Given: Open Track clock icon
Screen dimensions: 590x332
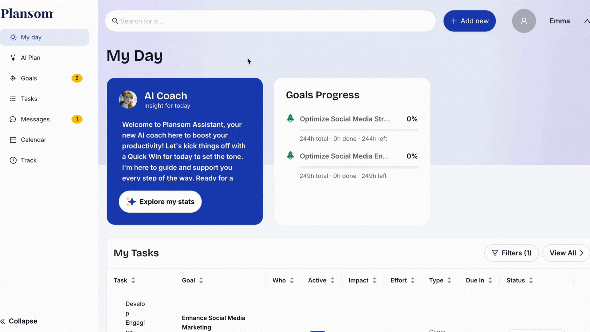Looking at the screenshot, I should point(13,160).
